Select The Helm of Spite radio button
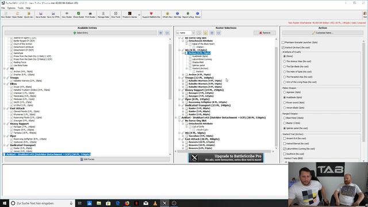 click(x=285, y=72)
